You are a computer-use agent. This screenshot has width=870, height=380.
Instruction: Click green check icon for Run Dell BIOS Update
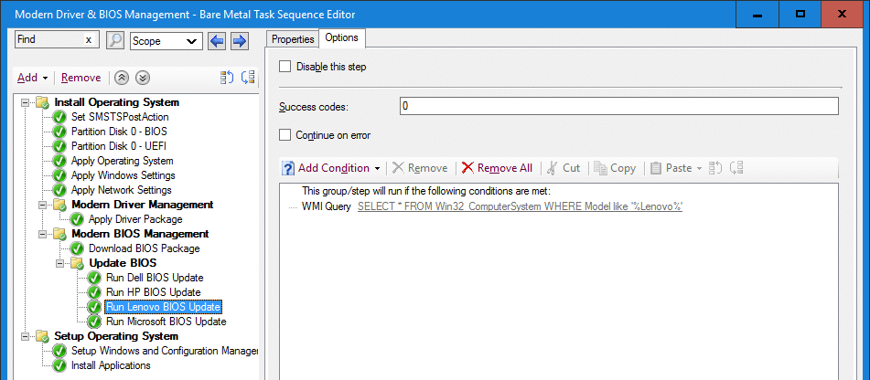pyautogui.click(x=94, y=278)
